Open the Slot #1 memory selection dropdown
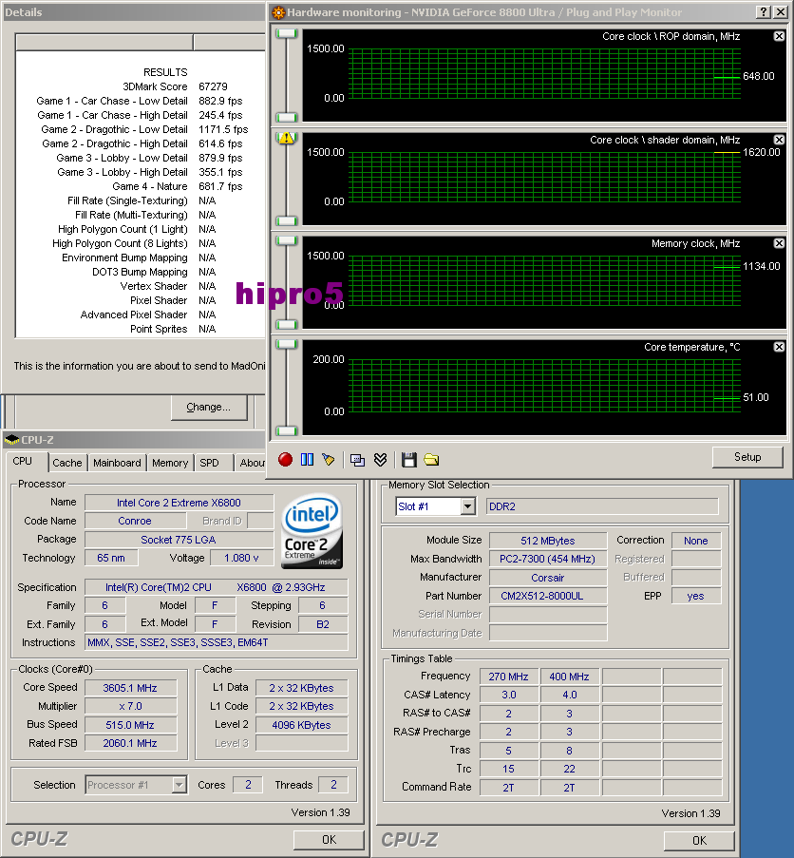794x858 pixels. (x=465, y=505)
